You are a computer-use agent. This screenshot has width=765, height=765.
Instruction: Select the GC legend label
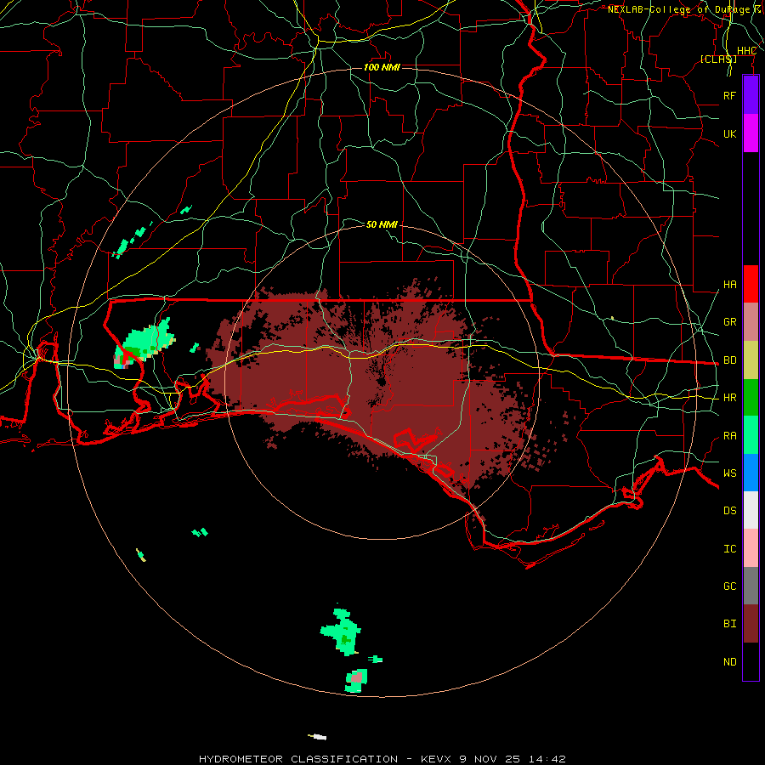pos(729,586)
